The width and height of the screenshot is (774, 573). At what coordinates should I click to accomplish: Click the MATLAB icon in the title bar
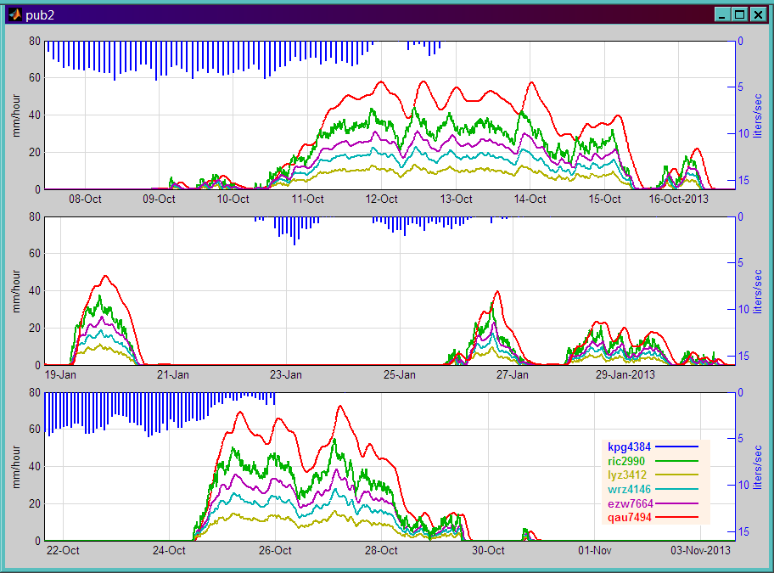tap(15, 14)
